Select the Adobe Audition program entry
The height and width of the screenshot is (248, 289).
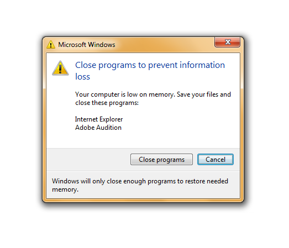[98, 128]
